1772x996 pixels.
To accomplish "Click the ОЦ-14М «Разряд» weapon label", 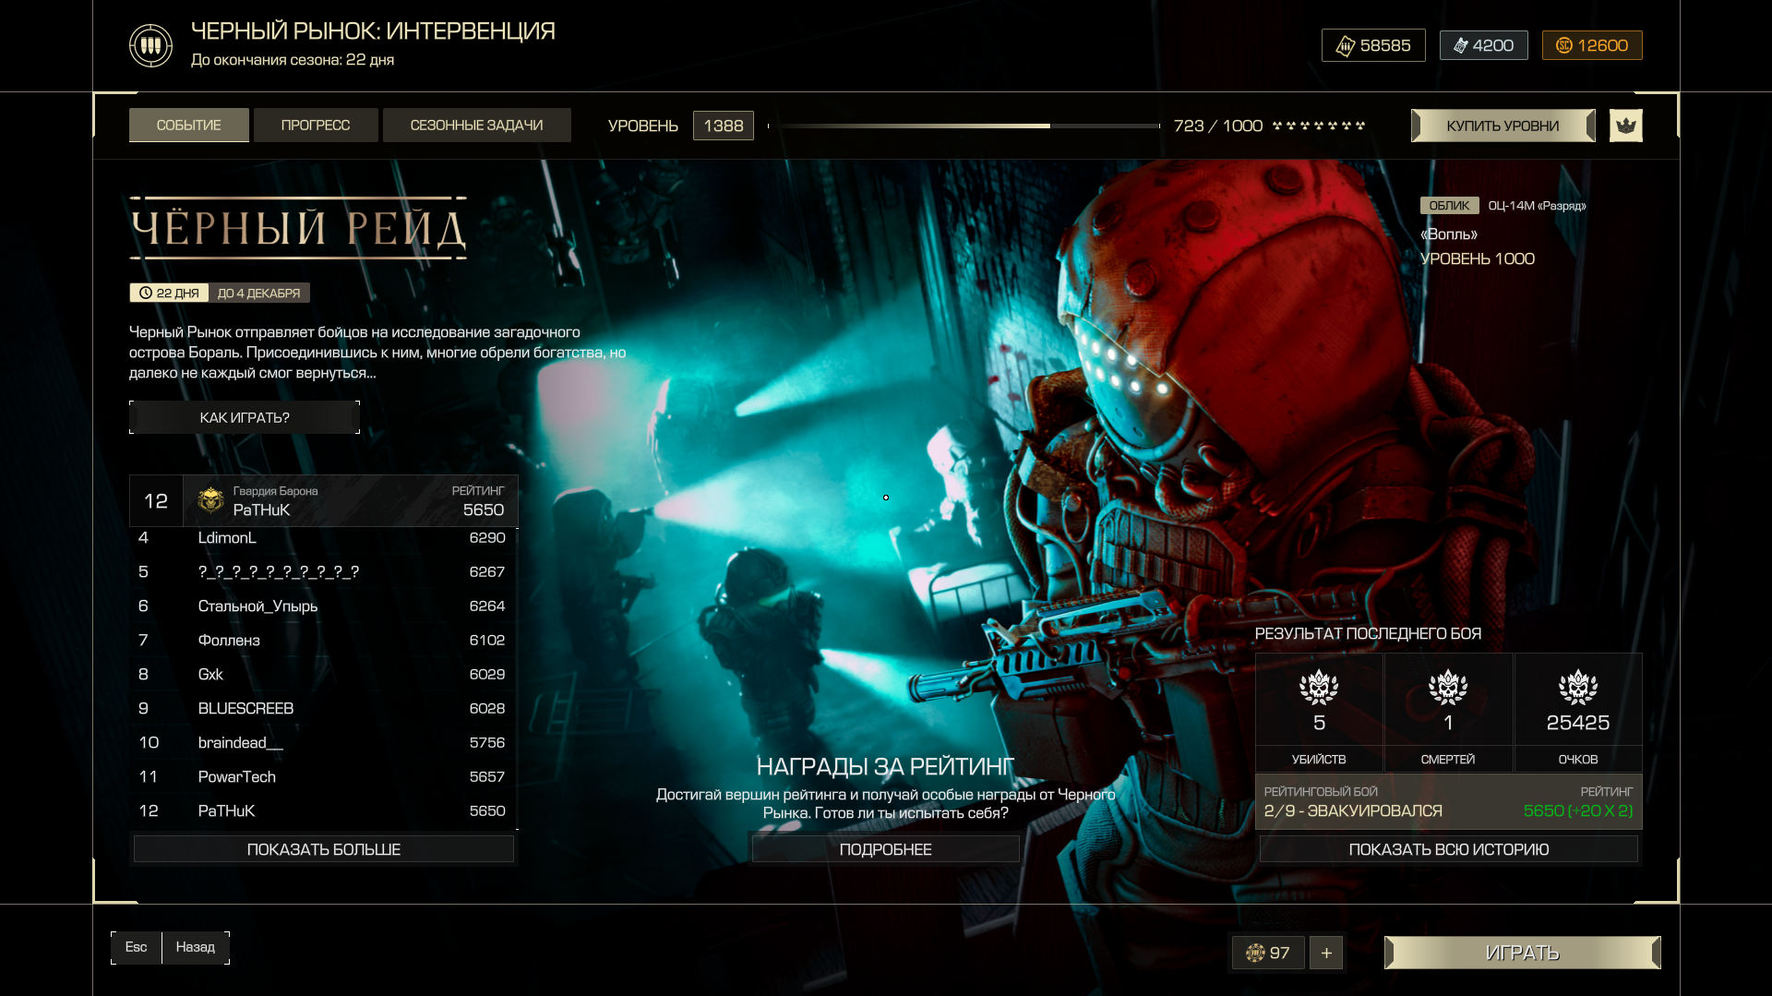I will point(1537,206).
